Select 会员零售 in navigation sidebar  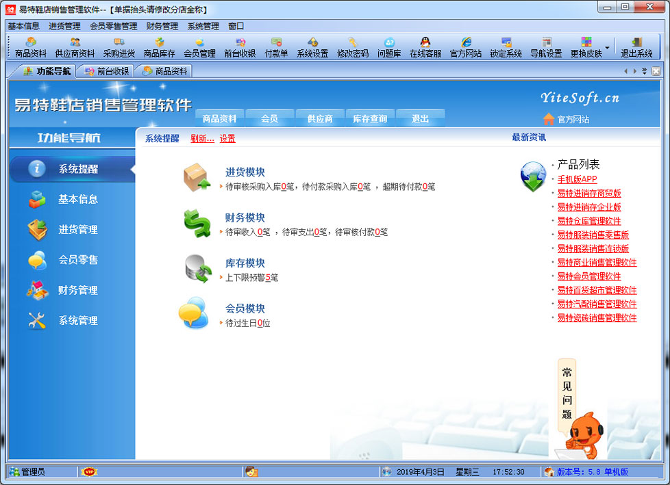click(77, 260)
